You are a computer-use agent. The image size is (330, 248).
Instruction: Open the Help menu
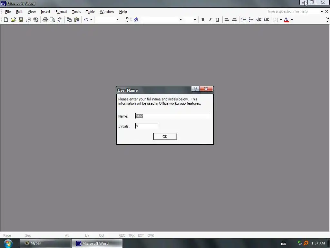coord(123,12)
